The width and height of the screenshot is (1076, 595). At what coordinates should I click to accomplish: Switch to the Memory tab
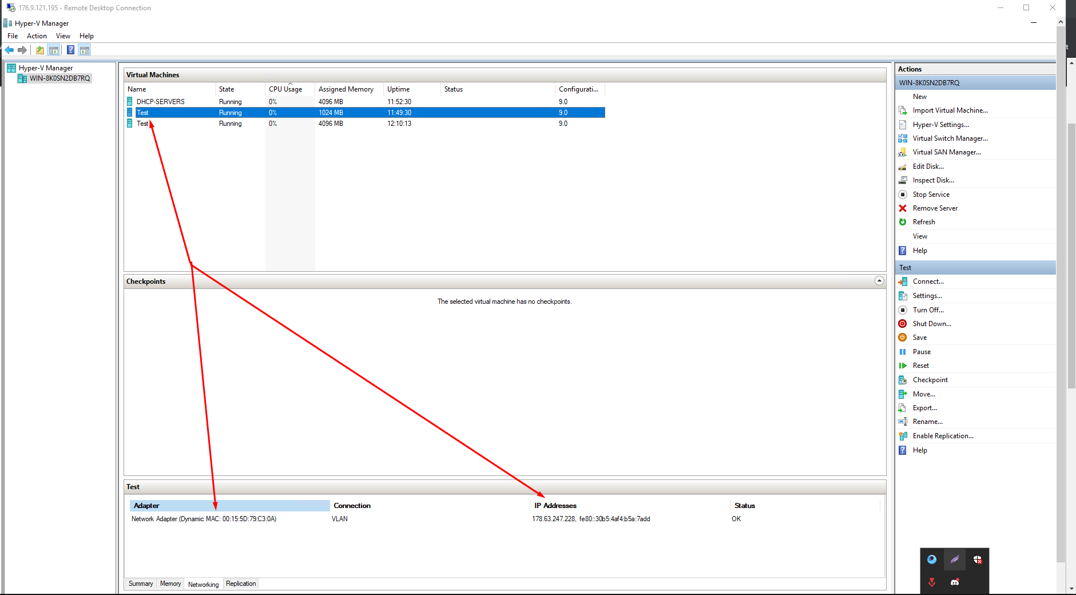(170, 583)
